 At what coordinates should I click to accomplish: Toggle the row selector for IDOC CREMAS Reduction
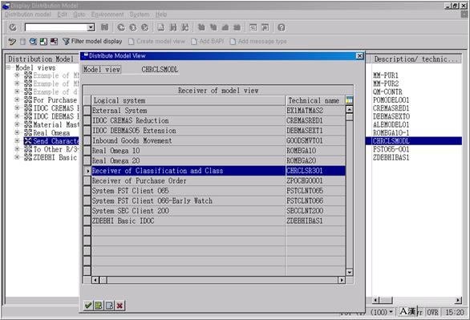tap(87, 120)
